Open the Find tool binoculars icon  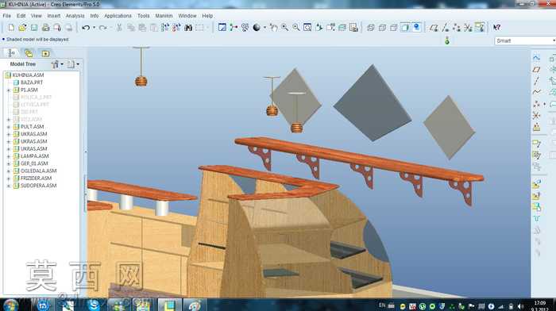point(188,27)
